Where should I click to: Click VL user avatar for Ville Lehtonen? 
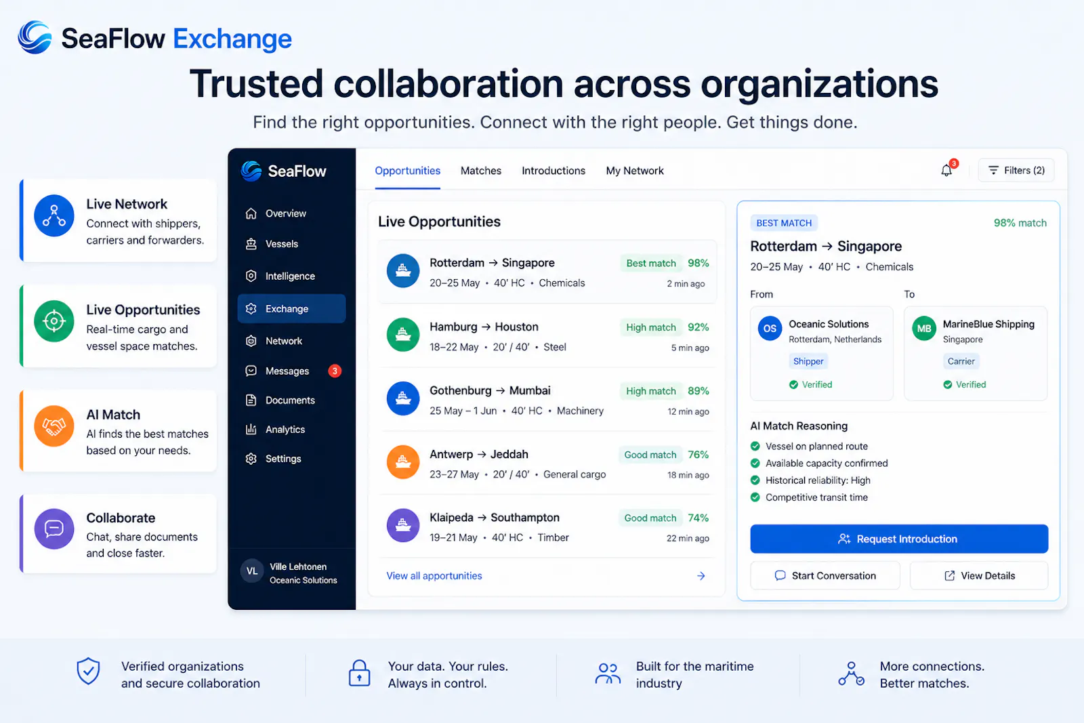tap(252, 571)
